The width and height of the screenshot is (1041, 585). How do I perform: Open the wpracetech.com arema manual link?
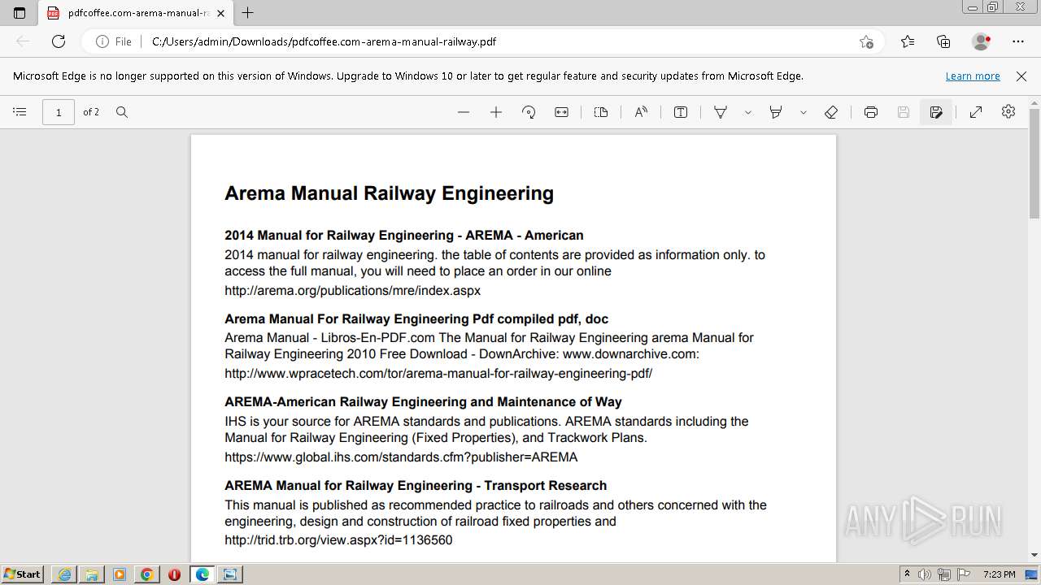click(438, 374)
